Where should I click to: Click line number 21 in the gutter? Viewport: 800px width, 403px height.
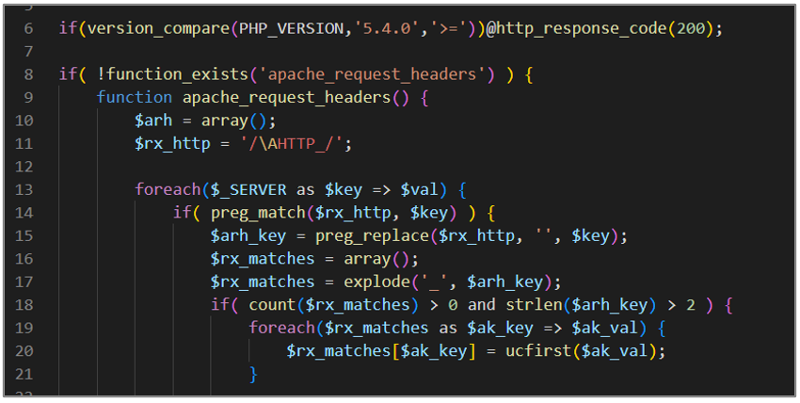[x=24, y=374]
